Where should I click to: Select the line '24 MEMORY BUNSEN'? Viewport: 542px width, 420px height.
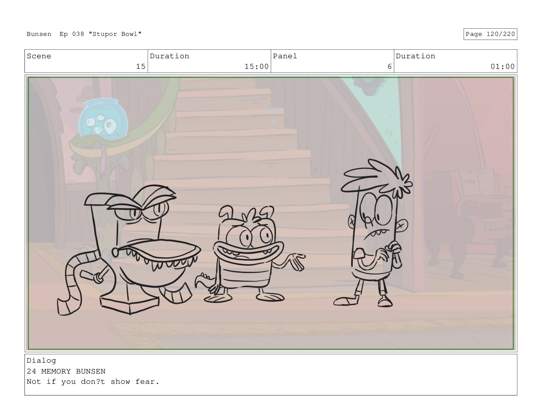point(66,371)
